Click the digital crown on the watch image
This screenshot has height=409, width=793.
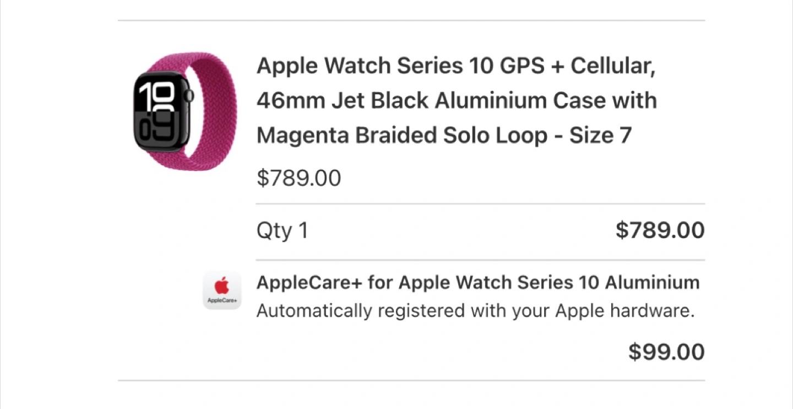click(x=190, y=95)
